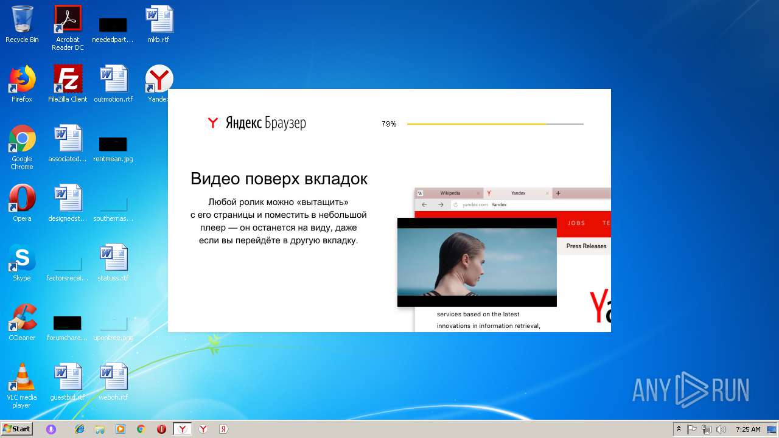This screenshot has height=438, width=779.
Task: Open the volume speaker tray icon
Action: coord(721,429)
